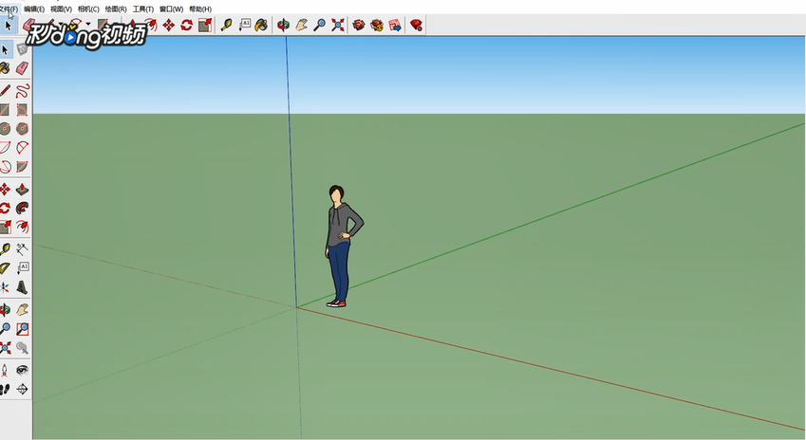Select the Pie tool in left toolbar
The height and width of the screenshot is (440, 806).
click(x=22, y=167)
